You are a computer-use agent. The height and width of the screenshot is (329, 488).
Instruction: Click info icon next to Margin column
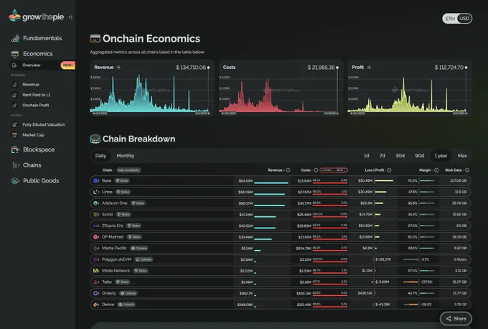[436, 170]
